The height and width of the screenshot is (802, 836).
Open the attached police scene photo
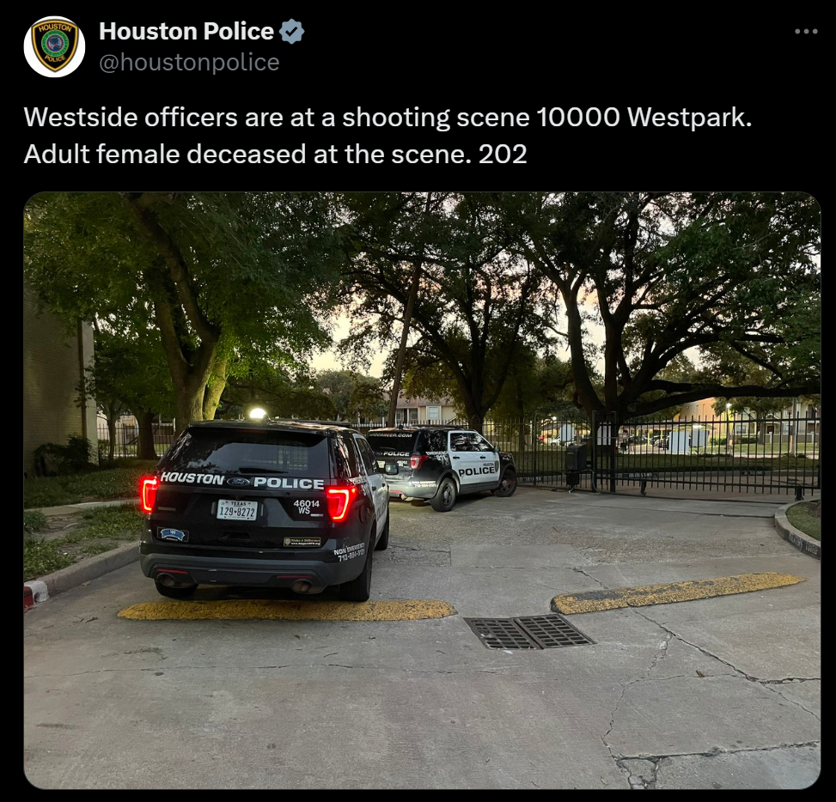[x=422, y=490]
